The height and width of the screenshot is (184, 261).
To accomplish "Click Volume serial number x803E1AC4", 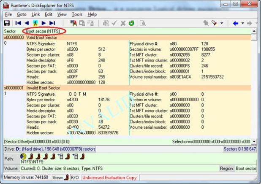I will pyautogui.click(x=180, y=77).
